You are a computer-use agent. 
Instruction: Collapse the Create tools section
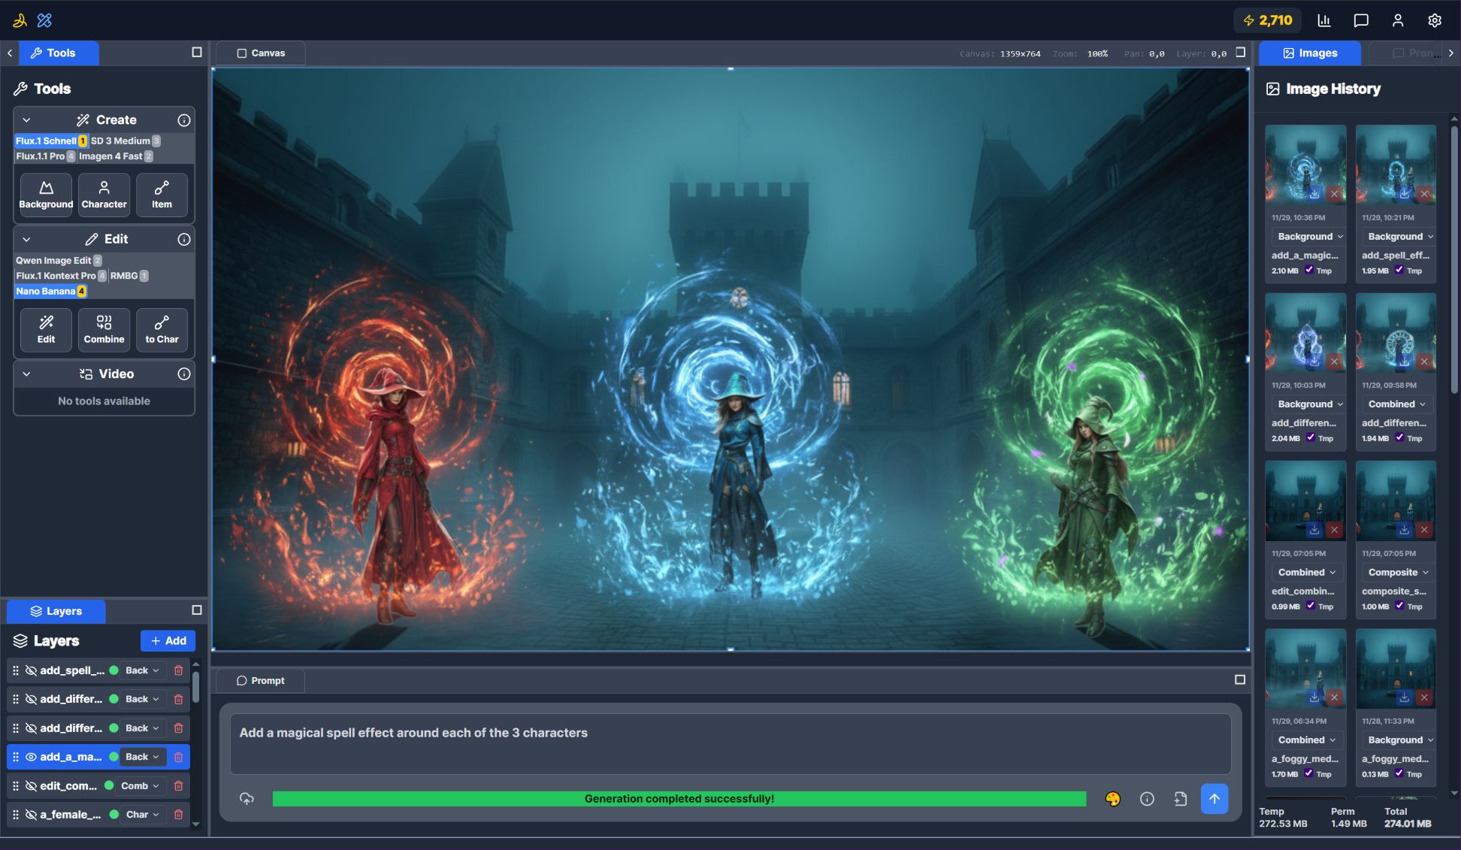tap(26, 120)
